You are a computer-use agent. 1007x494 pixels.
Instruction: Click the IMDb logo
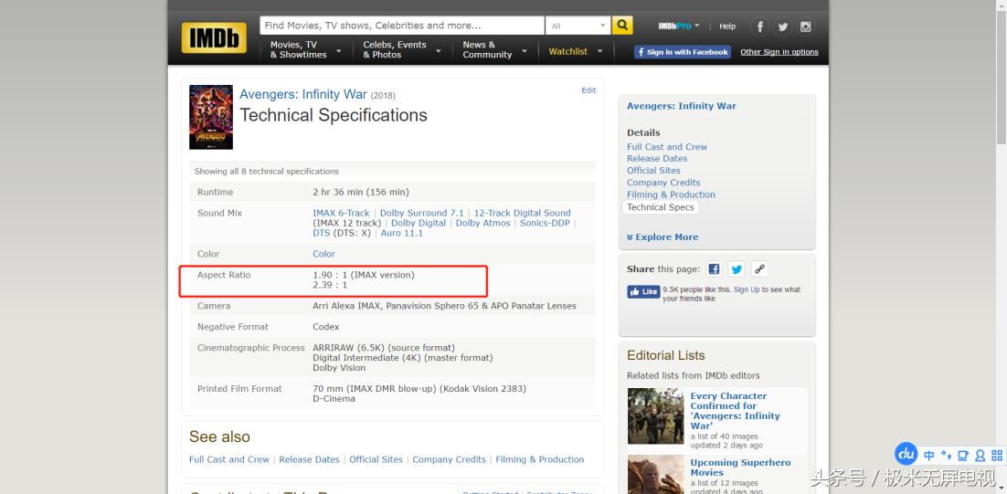click(x=213, y=37)
